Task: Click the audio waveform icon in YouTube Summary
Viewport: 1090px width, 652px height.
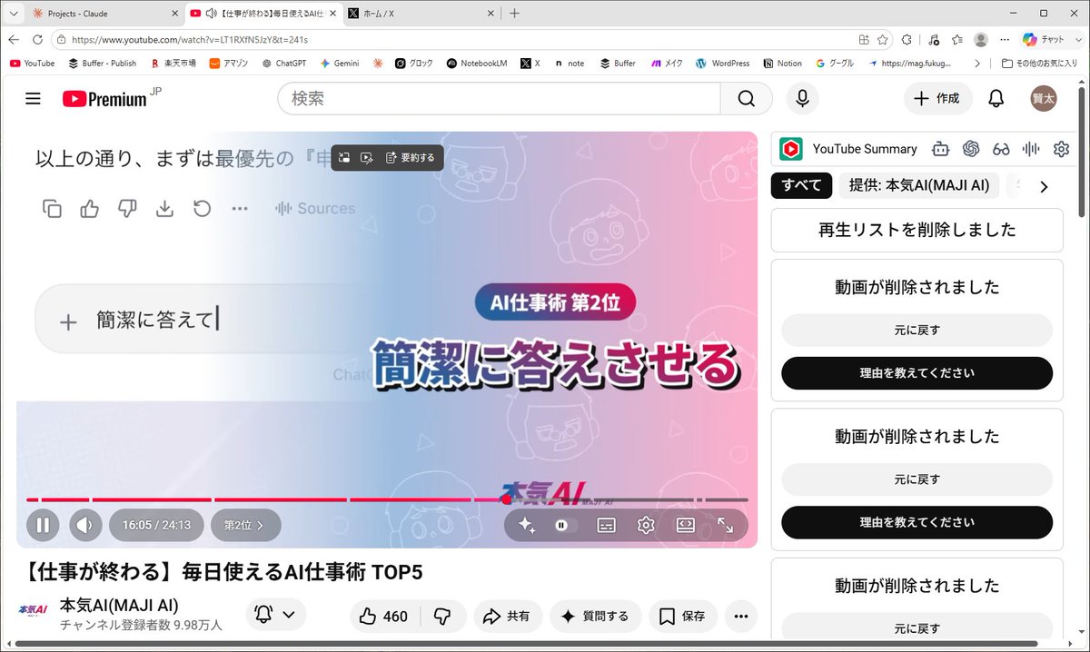Action: point(1031,149)
